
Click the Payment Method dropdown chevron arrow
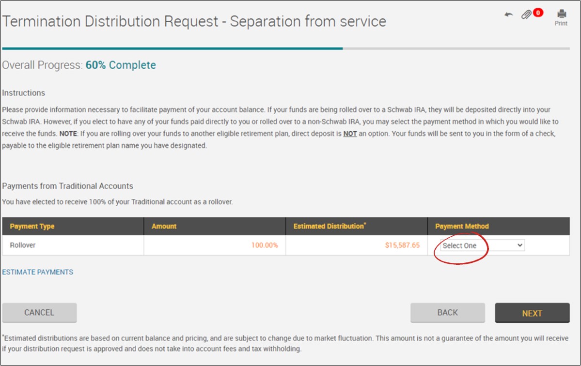[x=520, y=245]
